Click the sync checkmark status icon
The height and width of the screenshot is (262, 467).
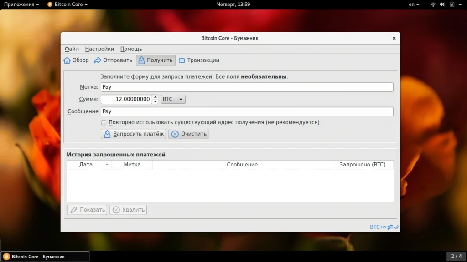396,227
